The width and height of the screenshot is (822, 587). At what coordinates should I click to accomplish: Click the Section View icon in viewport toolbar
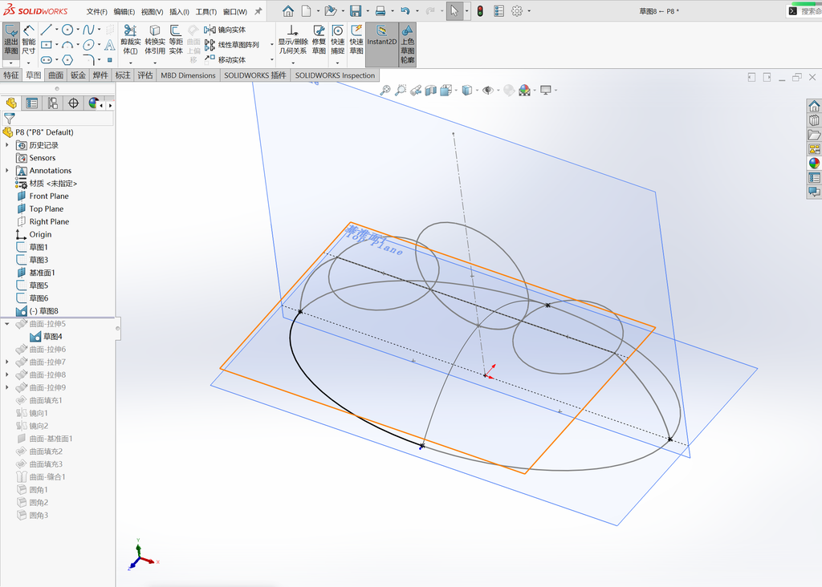click(x=431, y=91)
